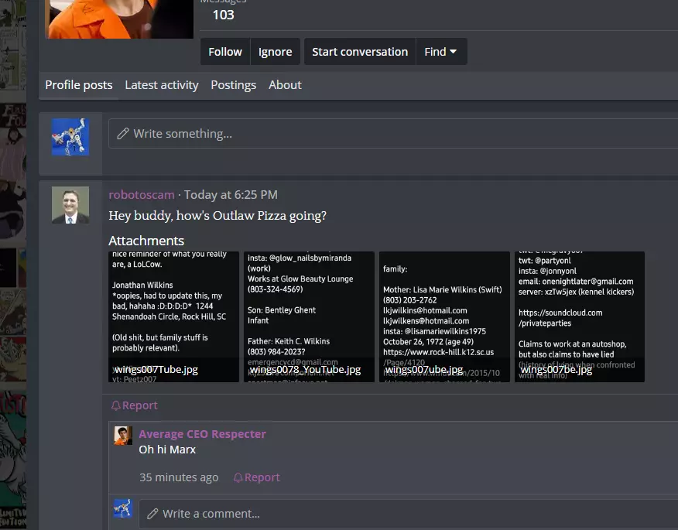Focus the 'Write something...' post field

coord(393,134)
